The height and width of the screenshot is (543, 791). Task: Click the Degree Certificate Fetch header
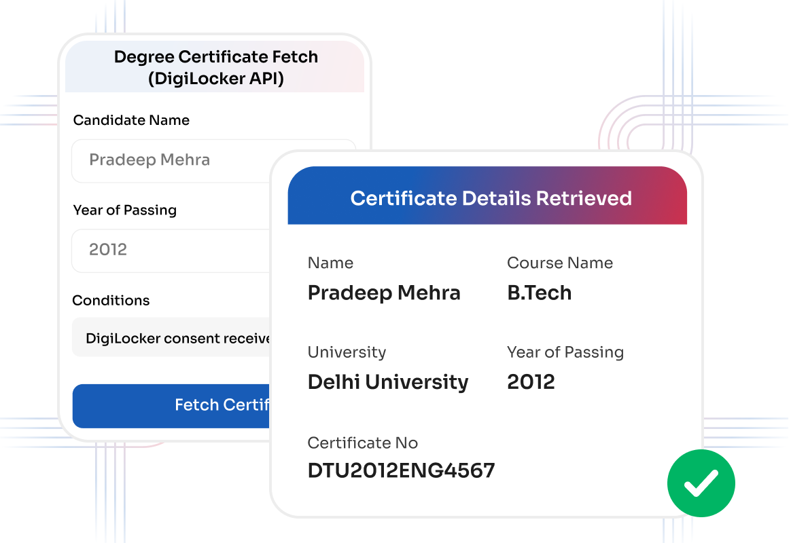(x=215, y=67)
